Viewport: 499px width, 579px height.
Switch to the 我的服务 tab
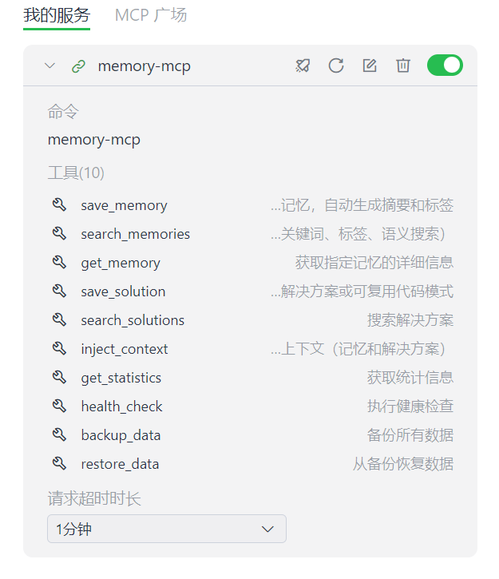click(x=57, y=15)
